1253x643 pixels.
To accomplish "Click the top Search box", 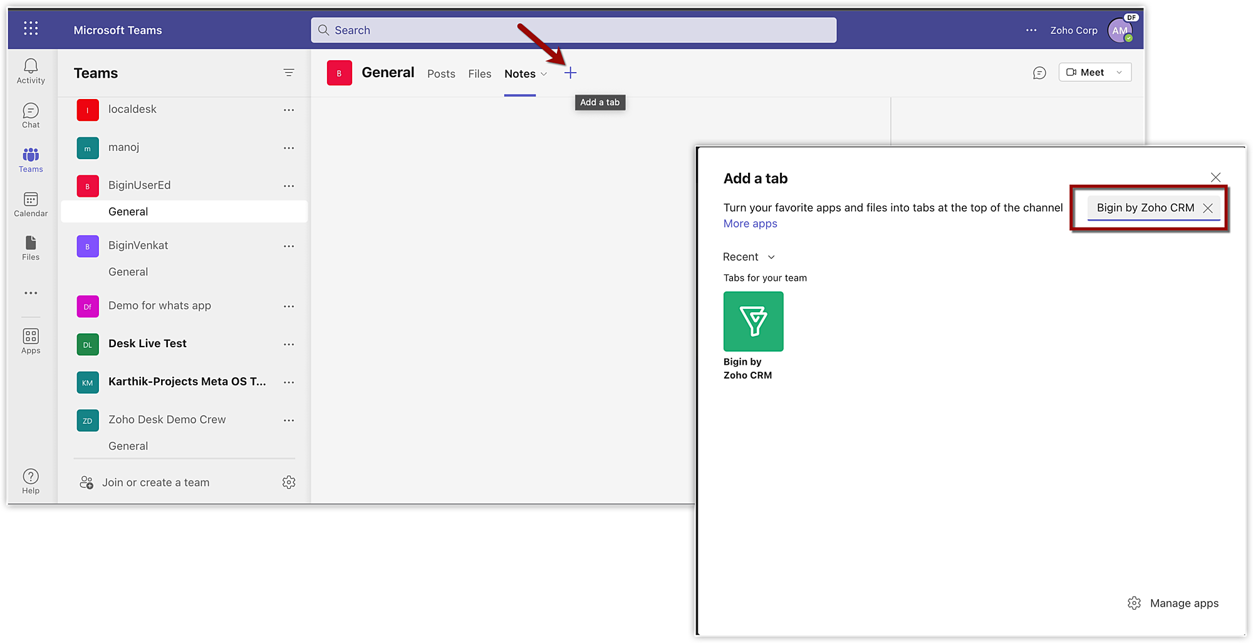I will (x=573, y=30).
